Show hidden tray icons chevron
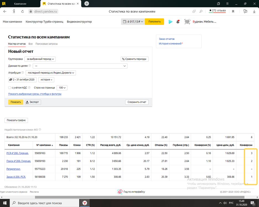259x207 pixels. coord(220,203)
